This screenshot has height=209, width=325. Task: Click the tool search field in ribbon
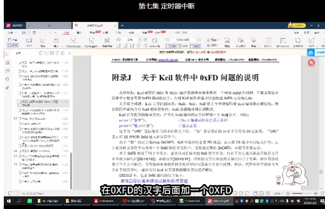(x=179, y=33)
